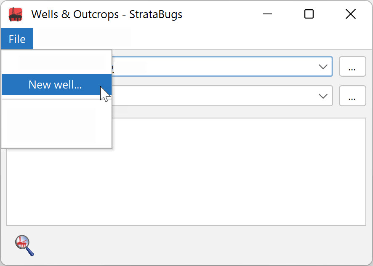The height and width of the screenshot is (266, 373).
Task: Click the well search magnifier icon
Action: pos(24,245)
